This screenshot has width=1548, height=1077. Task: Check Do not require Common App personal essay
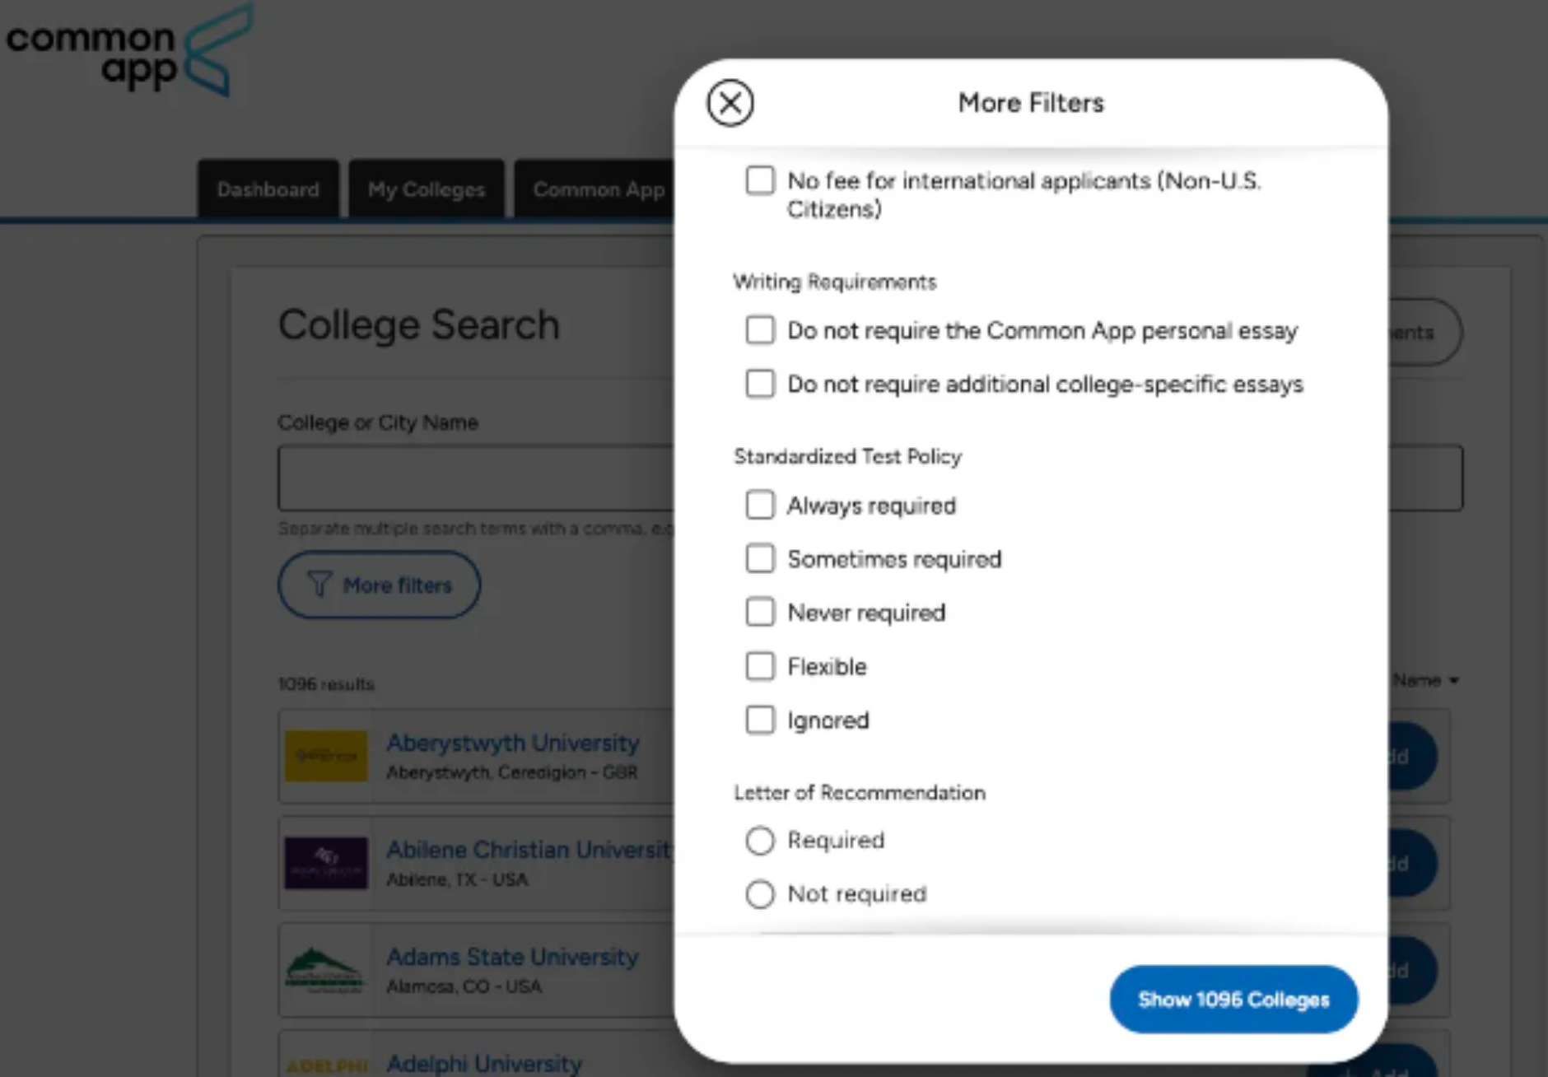(x=760, y=330)
